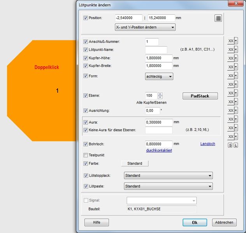
Task: Increase Ebene value with up arrow
Action: tap(160, 94)
